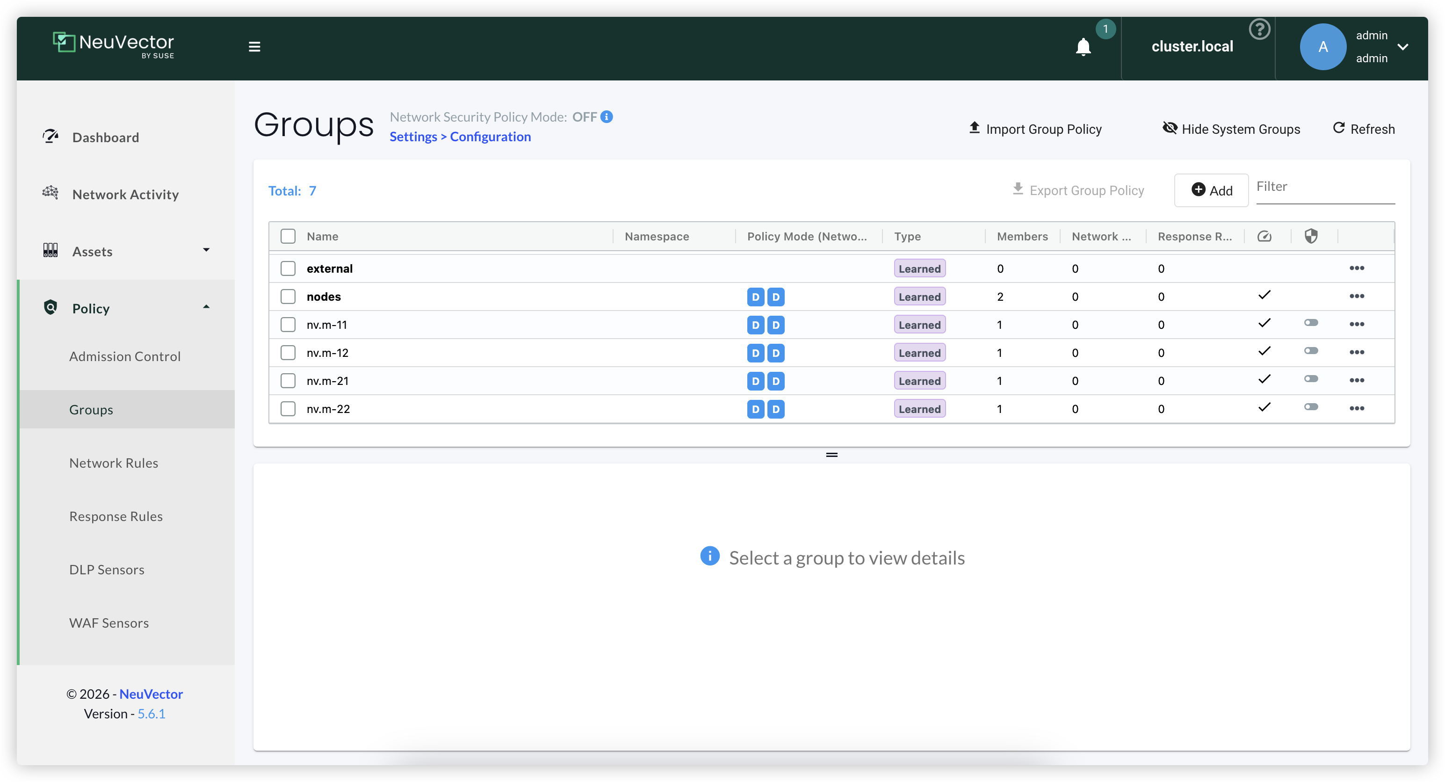Click the scorable checkmark for nv.m-22
The image size is (1445, 782).
pyautogui.click(x=1264, y=407)
